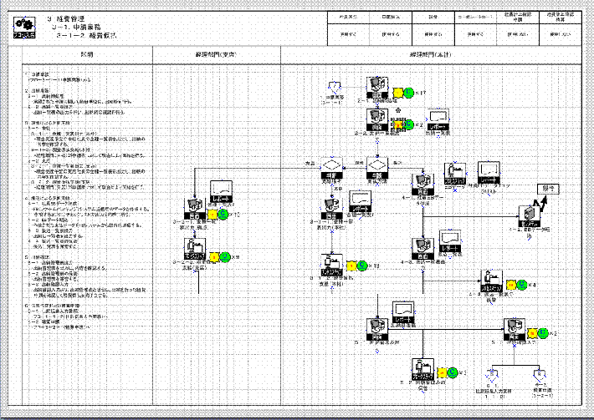Select the topmost computer icon in the head office lane

click(x=377, y=88)
